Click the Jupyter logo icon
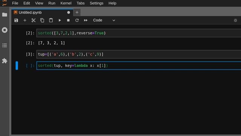The image size is (241, 136). pyautogui.click(x=5, y=3)
